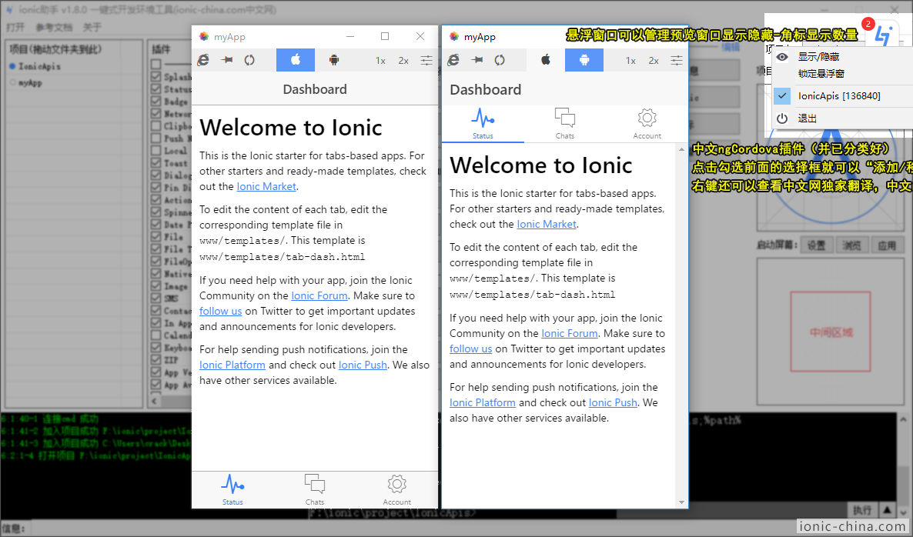
Task: Set left preview scale to 1x
Action: 380,61
